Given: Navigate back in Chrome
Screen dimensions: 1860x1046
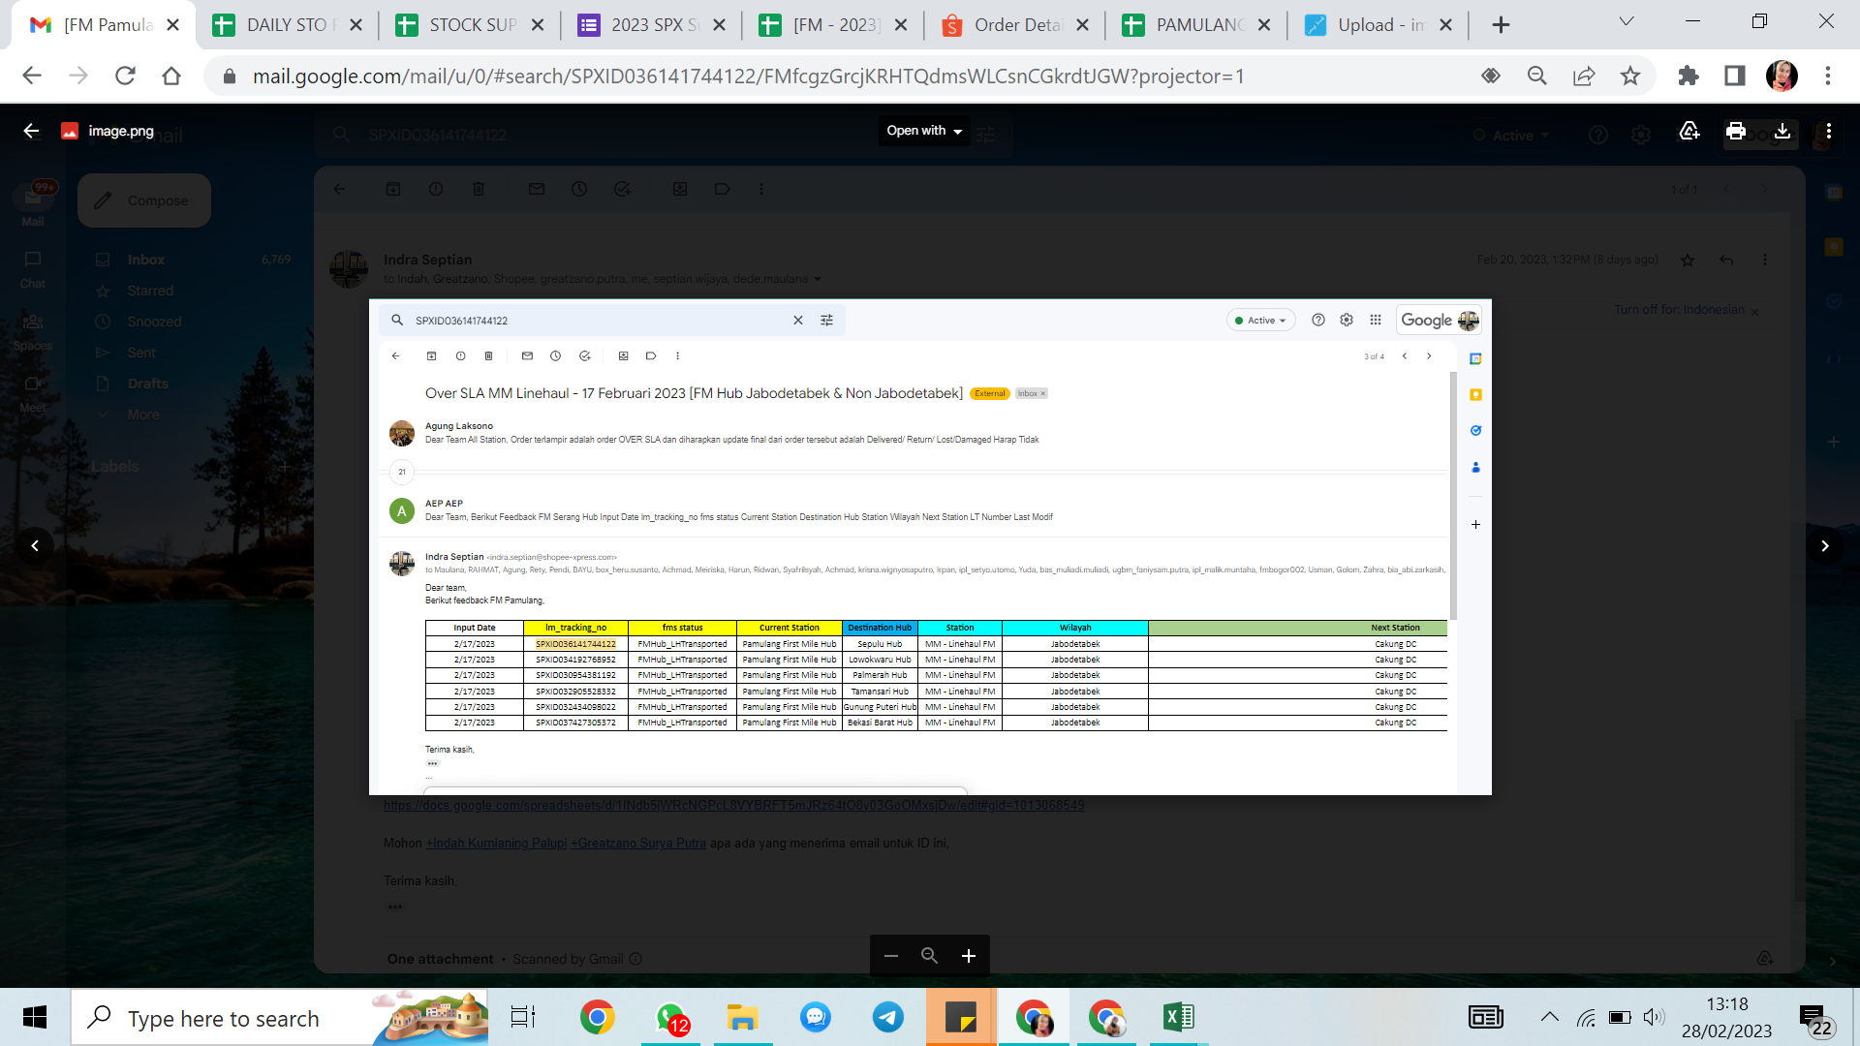Looking at the screenshot, I should click(32, 76).
